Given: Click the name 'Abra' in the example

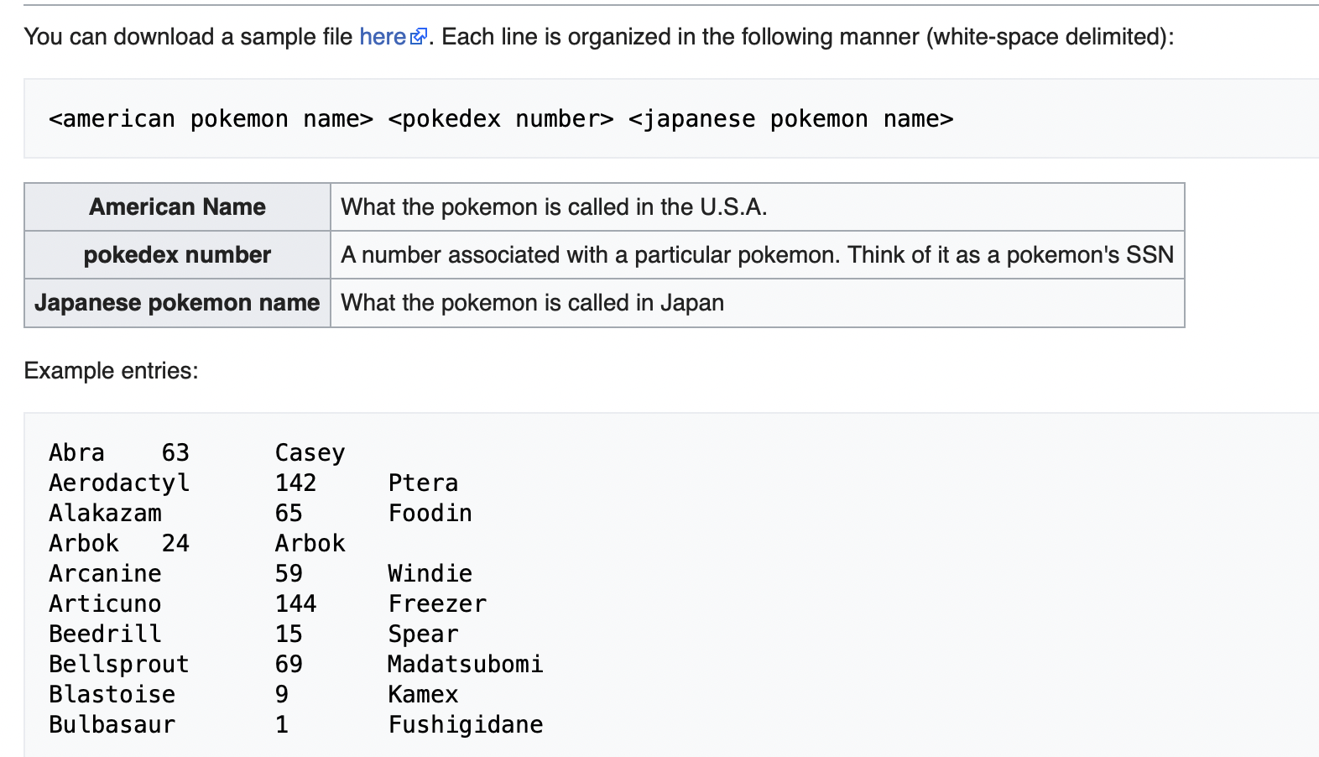Looking at the screenshot, I should 76,453.
